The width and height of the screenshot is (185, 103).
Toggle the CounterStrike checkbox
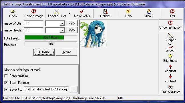tap(6, 76)
